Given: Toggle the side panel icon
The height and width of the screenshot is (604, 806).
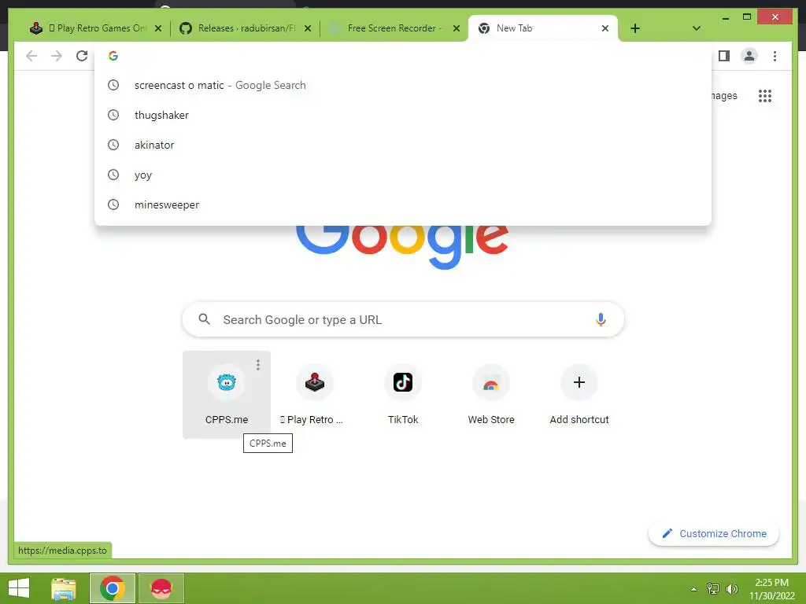Looking at the screenshot, I should pyautogui.click(x=724, y=56).
